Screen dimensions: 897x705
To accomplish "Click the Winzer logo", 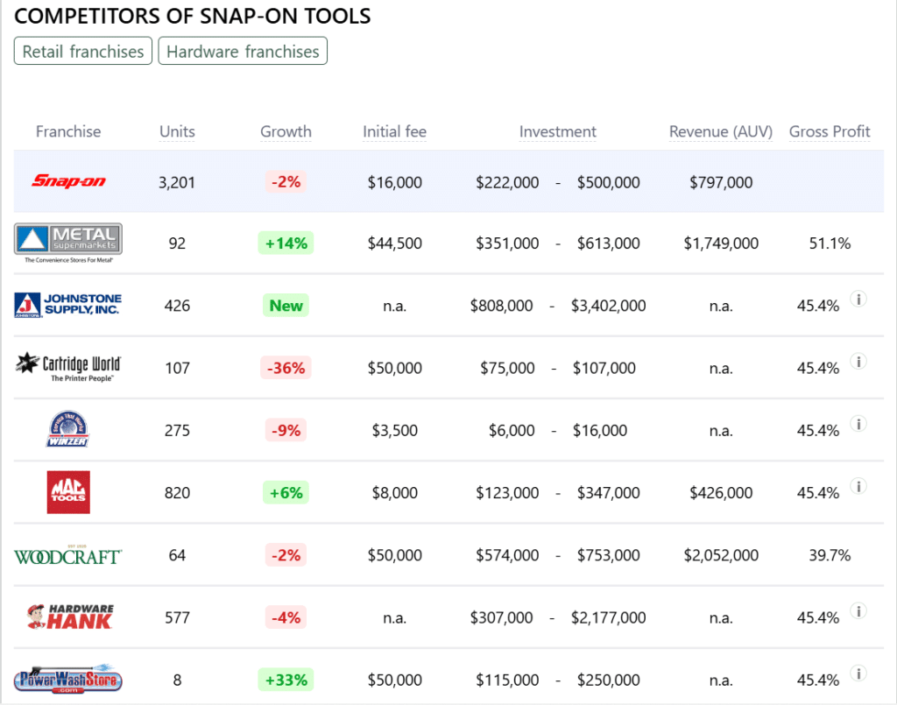I will pyautogui.click(x=68, y=429).
